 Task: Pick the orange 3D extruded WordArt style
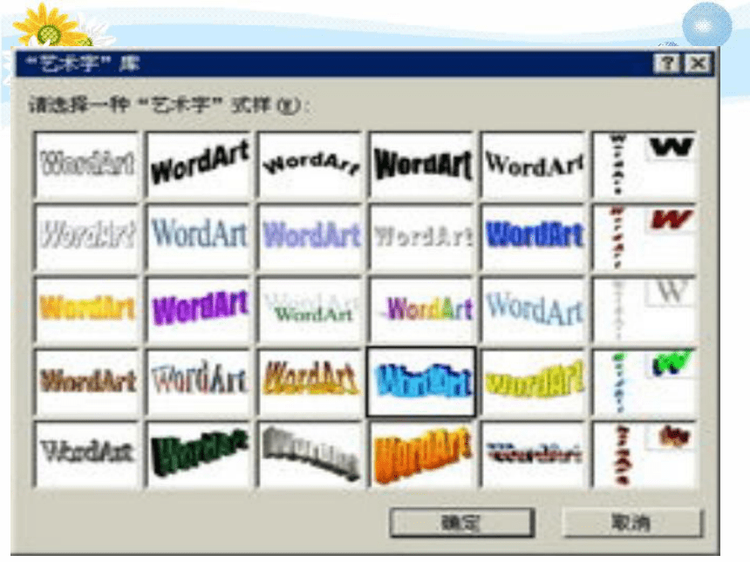pyautogui.click(x=422, y=455)
